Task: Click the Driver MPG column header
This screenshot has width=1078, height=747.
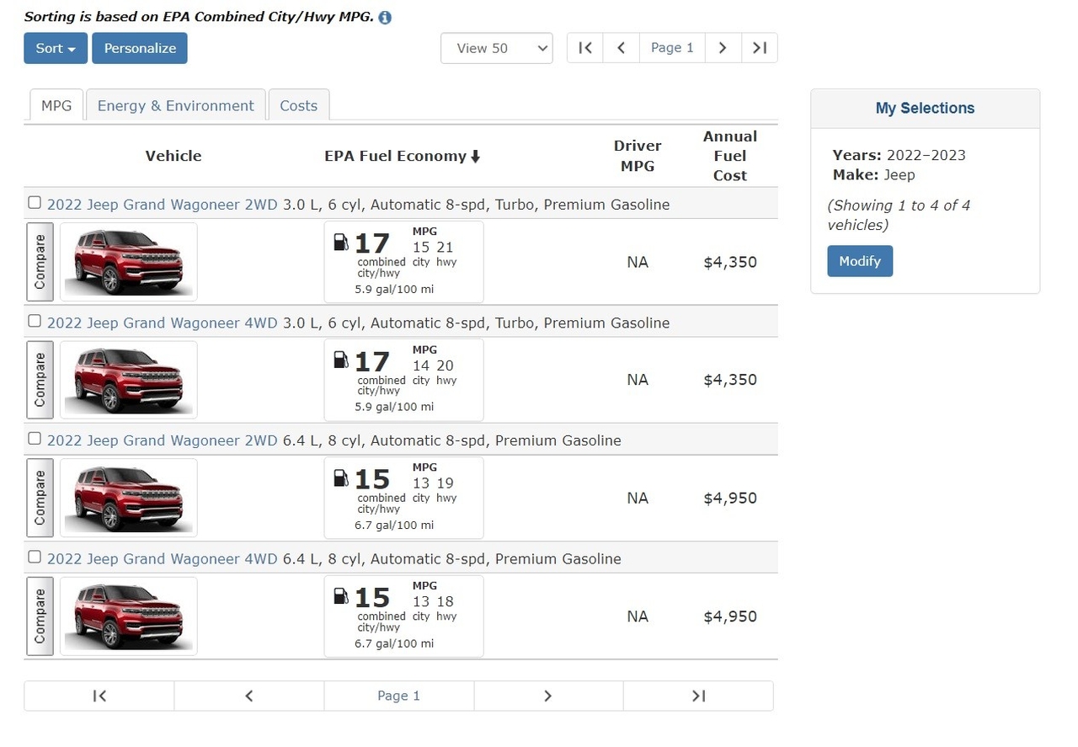Action: tap(638, 157)
